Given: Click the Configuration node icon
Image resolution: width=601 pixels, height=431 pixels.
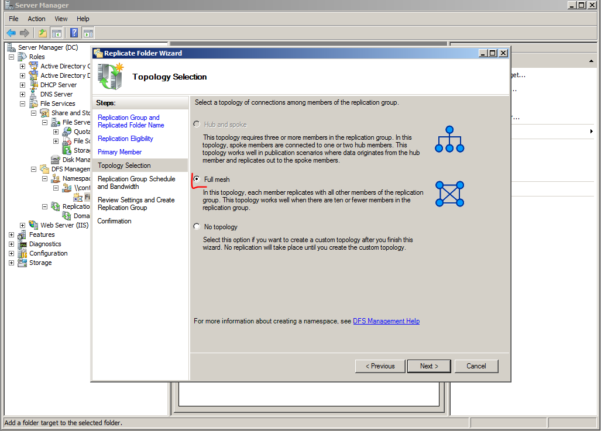Looking at the screenshot, I should 22,253.
